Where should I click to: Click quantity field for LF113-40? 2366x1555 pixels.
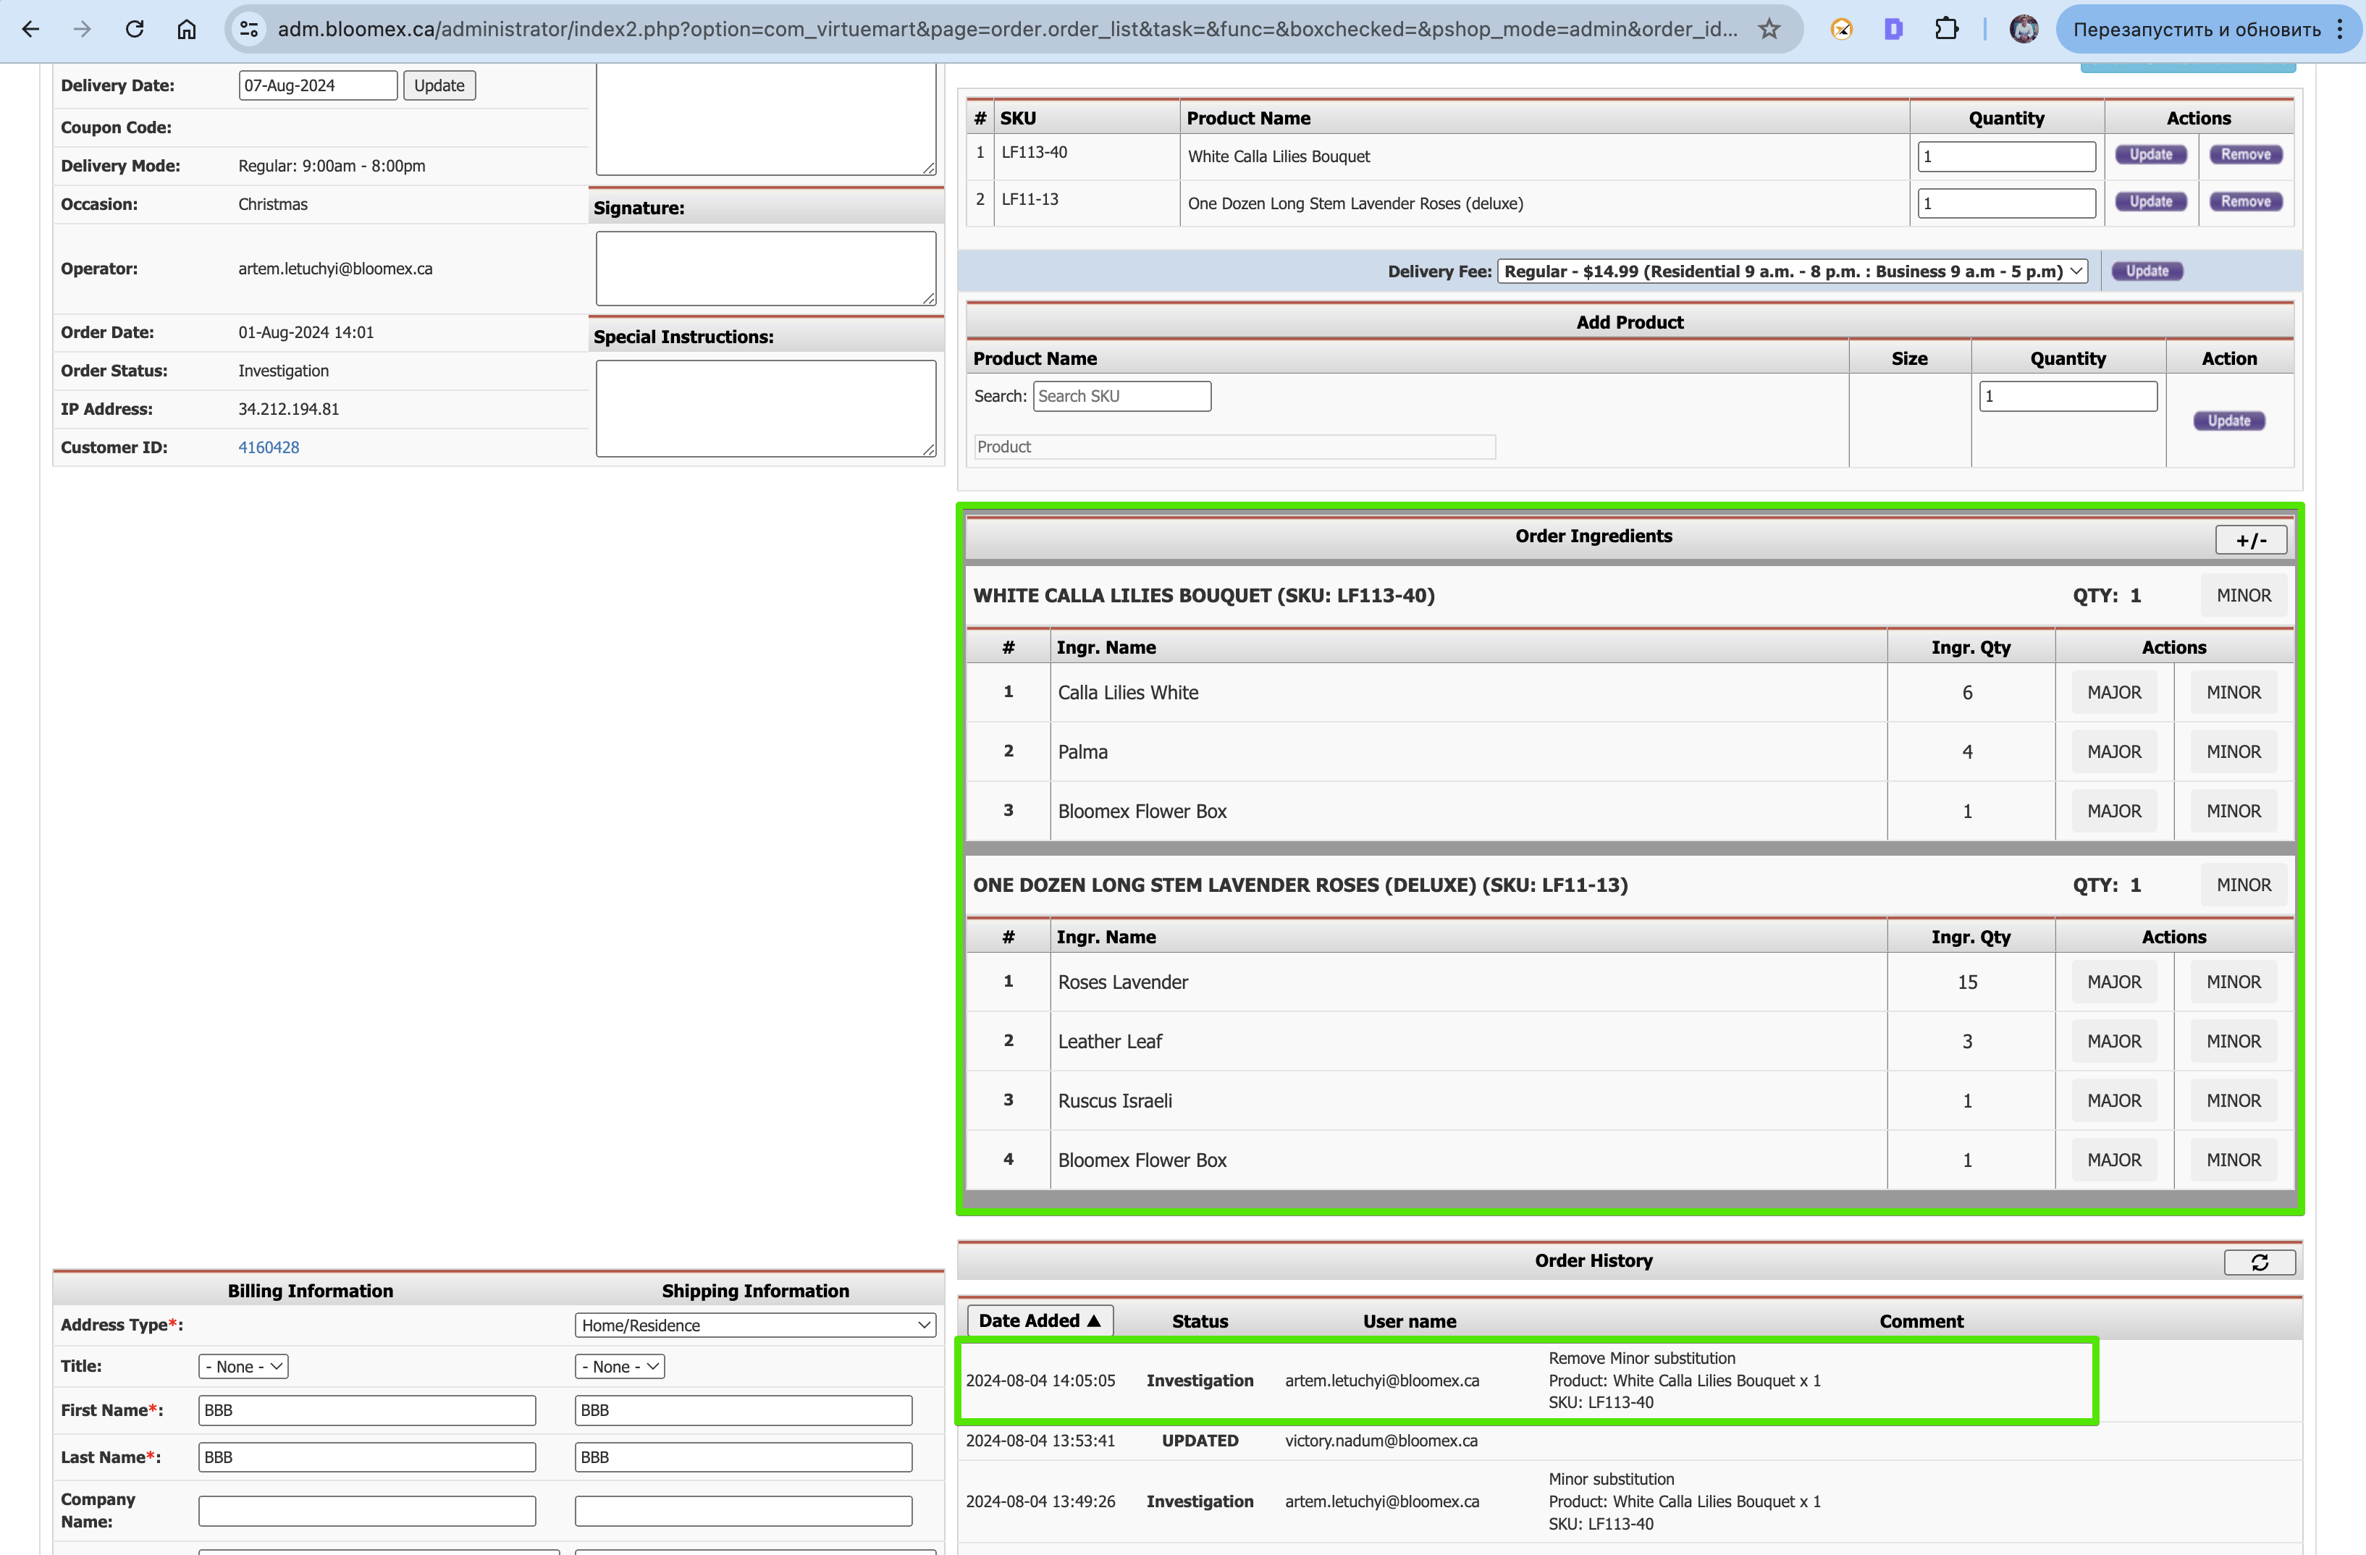pyautogui.click(x=2006, y=156)
